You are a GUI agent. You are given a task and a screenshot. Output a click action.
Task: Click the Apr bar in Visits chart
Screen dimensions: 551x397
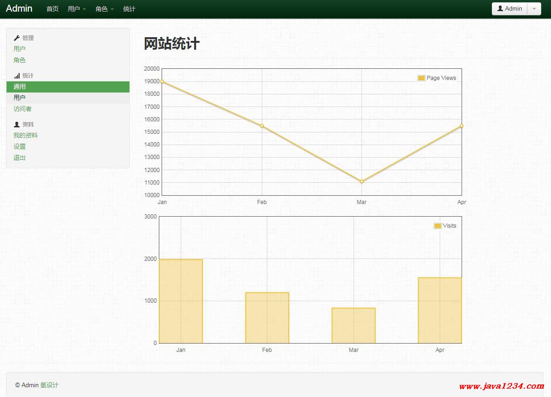pyautogui.click(x=440, y=311)
